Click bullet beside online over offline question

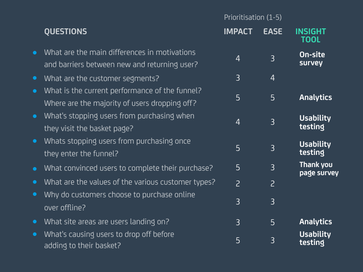[x=35, y=195]
